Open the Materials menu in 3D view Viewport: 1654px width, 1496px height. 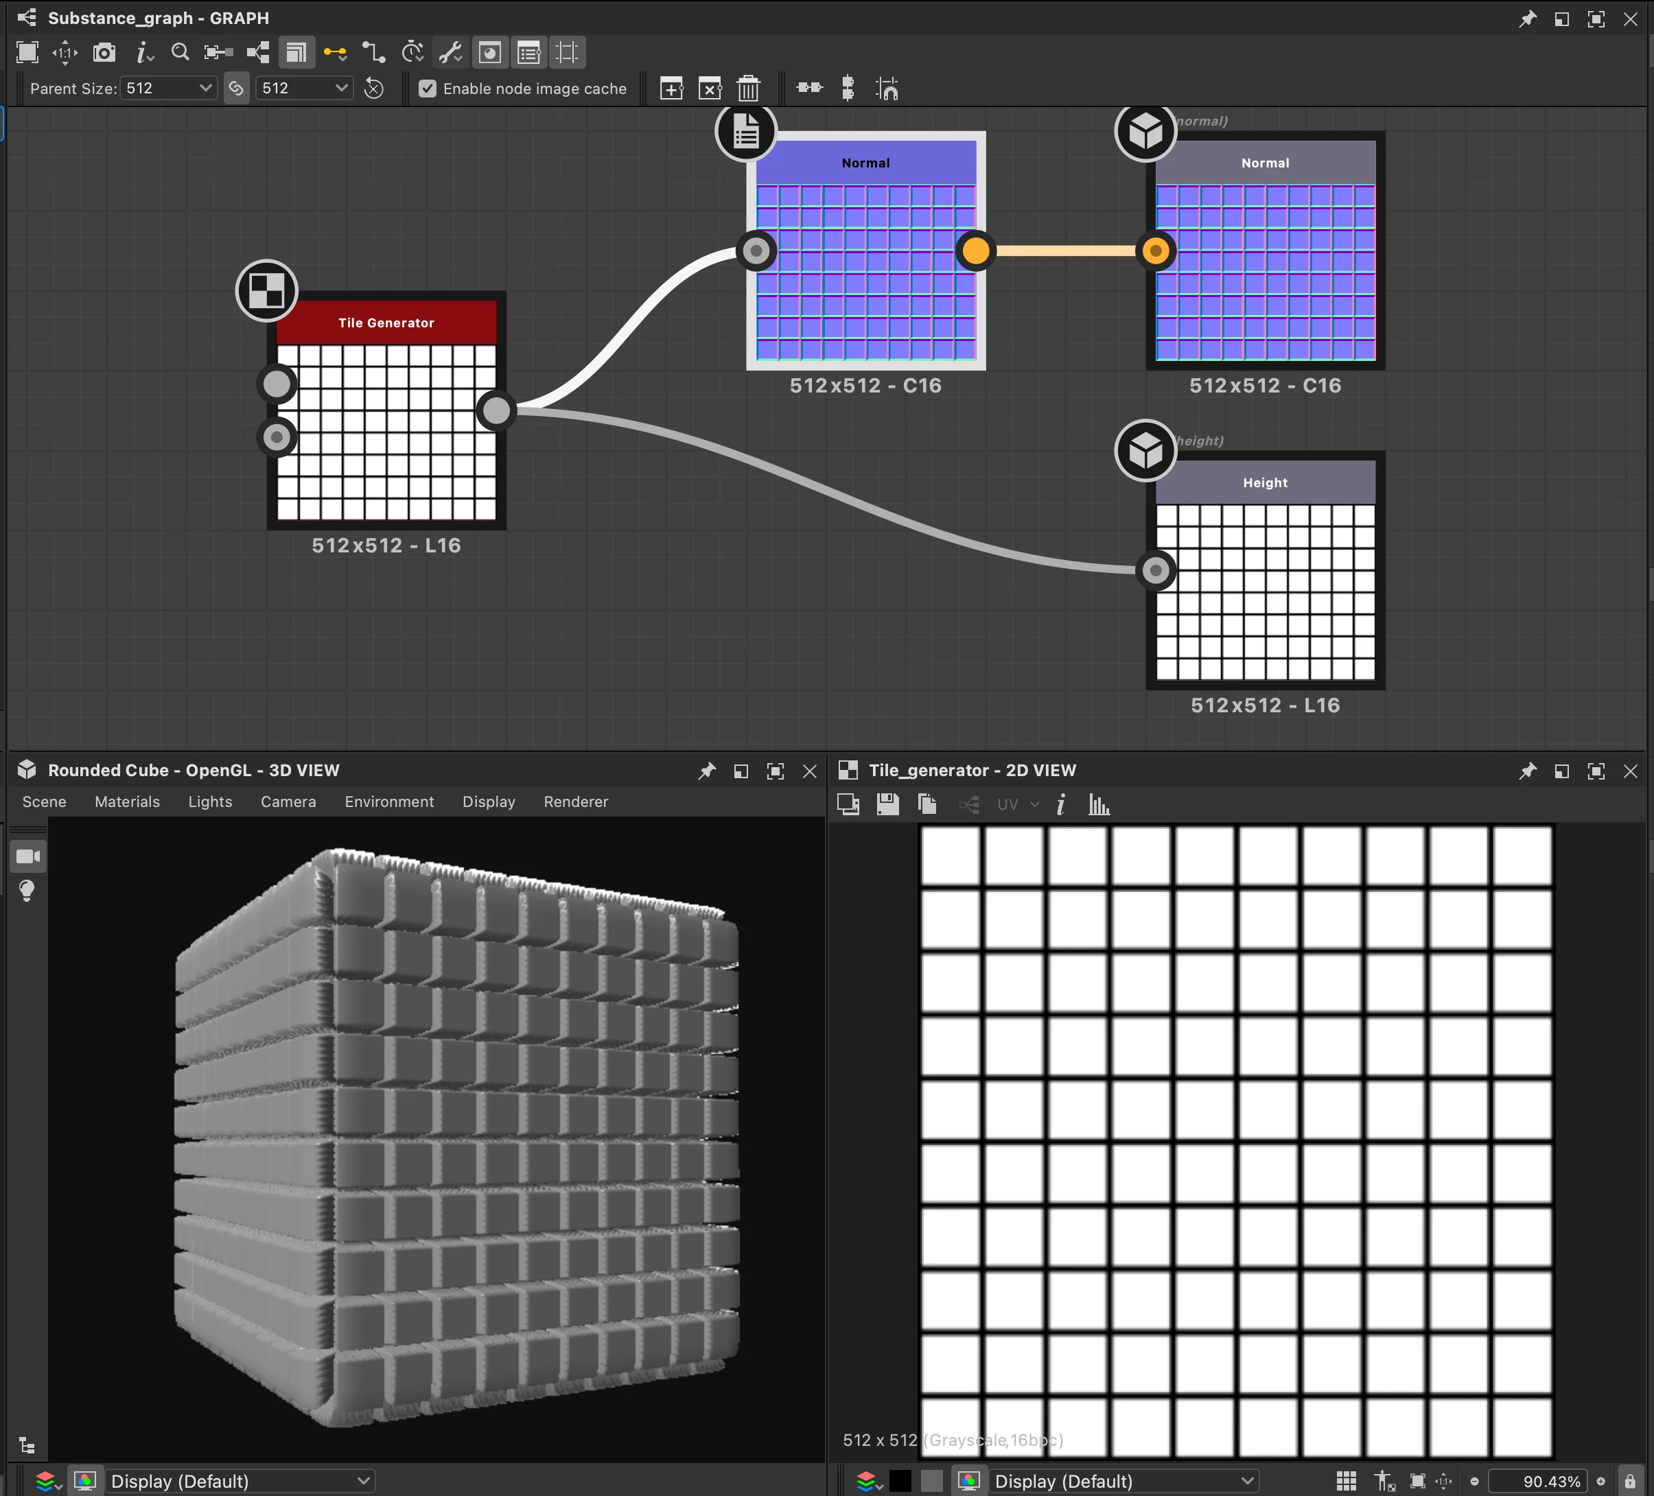pos(127,802)
